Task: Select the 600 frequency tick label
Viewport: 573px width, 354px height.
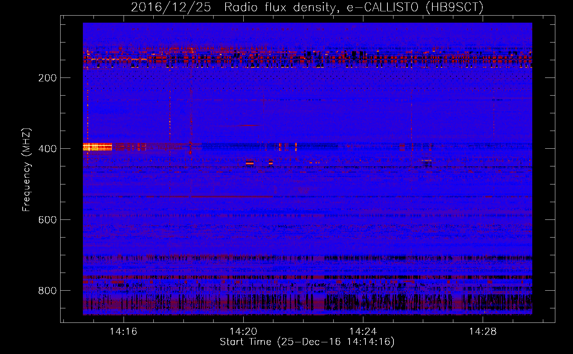Action: 47,220
